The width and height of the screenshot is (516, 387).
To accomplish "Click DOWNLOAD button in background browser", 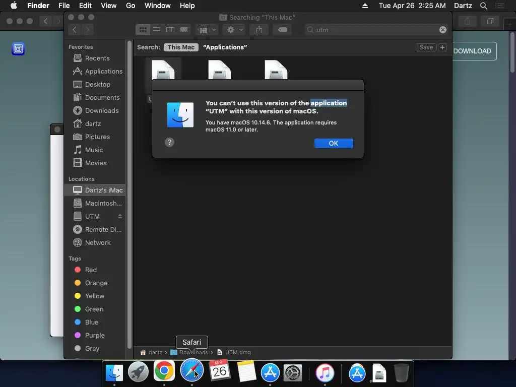I will tap(474, 51).
